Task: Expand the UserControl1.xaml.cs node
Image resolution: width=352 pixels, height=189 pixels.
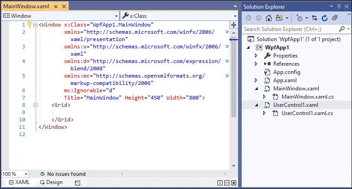Action: [265, 113]
